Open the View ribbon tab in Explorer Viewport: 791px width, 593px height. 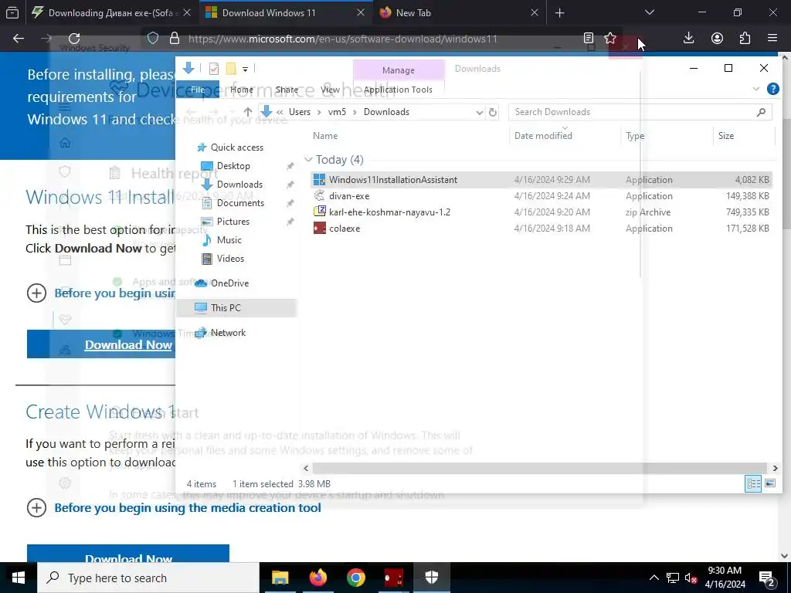tap(330, 90)
